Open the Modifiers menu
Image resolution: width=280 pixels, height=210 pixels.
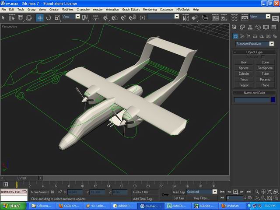67,10
